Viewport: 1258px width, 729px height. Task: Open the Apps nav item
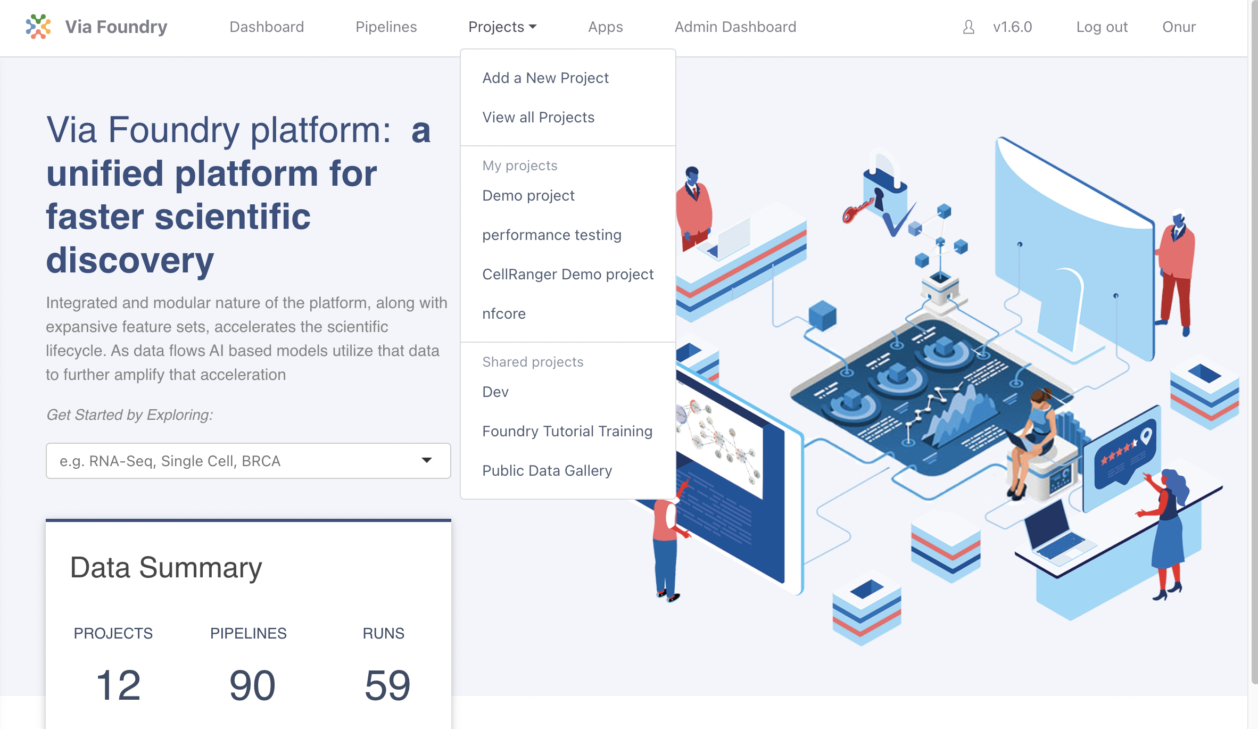click(x=606, y=27)
